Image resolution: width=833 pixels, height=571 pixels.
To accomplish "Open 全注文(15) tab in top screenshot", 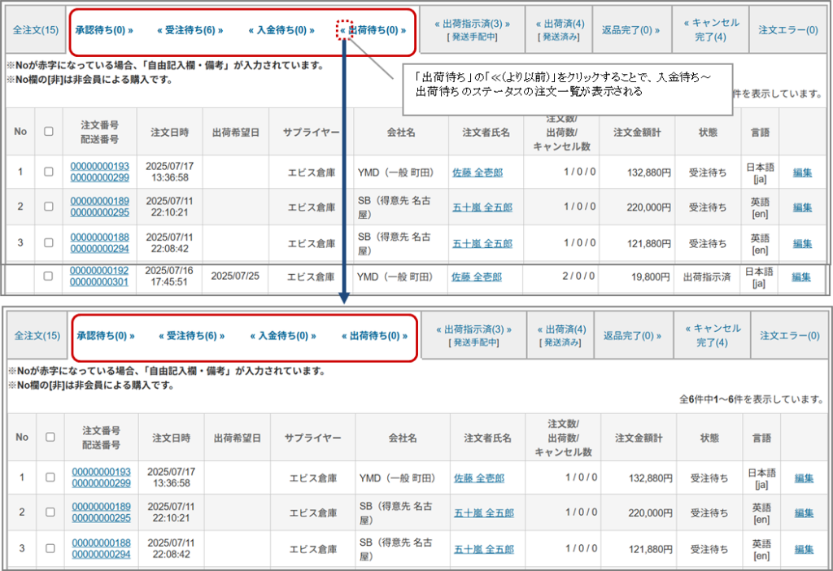I will (36, 30).
